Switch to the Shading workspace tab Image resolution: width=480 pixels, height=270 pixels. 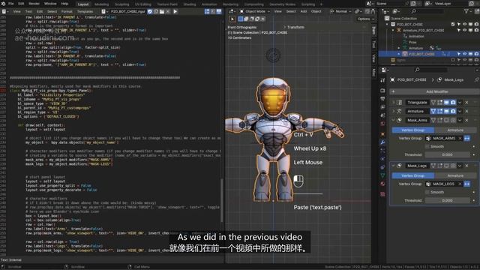[x=190, y=4]
